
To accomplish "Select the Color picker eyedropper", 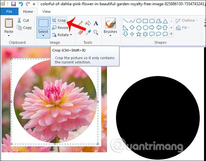I will pyautogui.click(x=88, y=32).
